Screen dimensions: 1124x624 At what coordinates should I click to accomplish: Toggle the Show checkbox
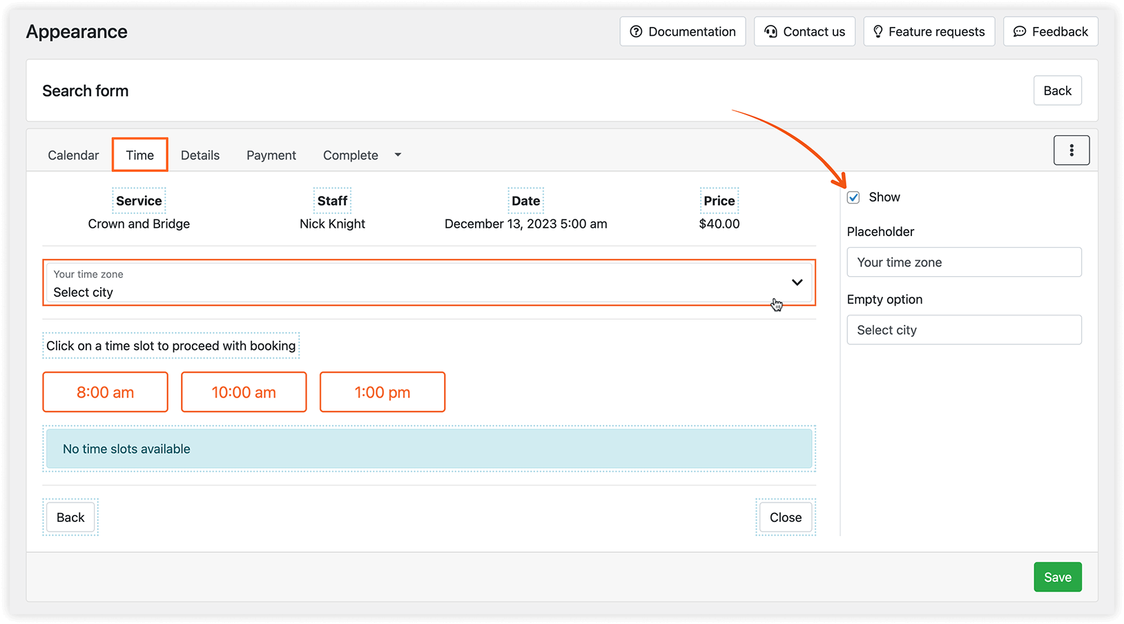tap(853, 197)
